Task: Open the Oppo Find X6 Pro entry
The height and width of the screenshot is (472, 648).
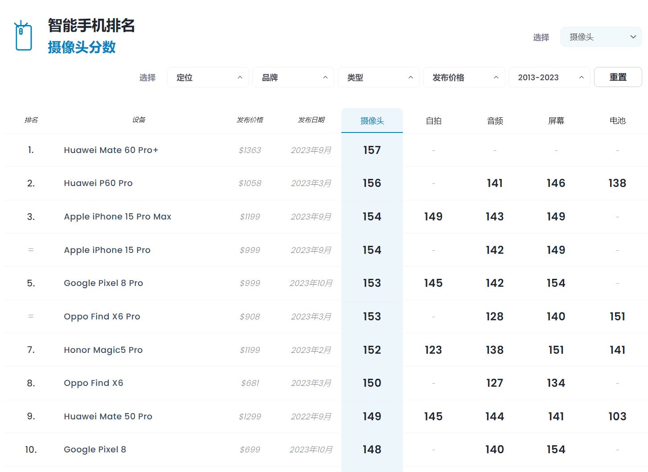Action: coord(102,316)
